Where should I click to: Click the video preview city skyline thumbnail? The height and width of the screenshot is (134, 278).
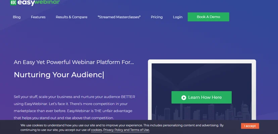(201, 92)
